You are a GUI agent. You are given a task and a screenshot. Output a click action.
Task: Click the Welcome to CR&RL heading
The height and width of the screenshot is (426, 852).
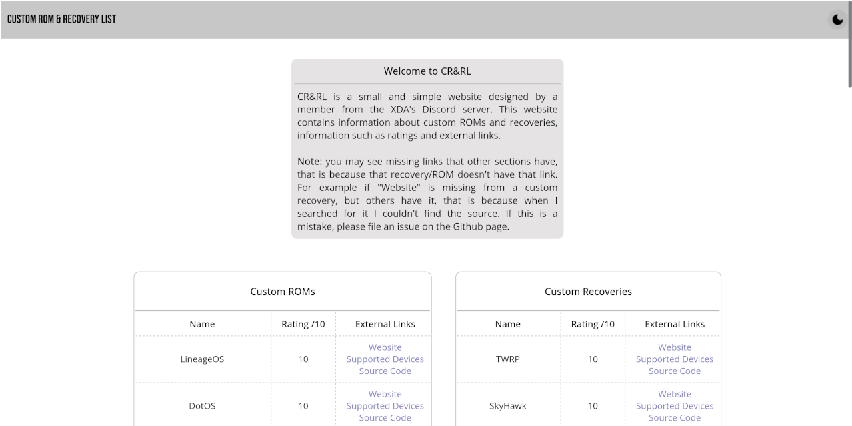(x=427, y=71)
